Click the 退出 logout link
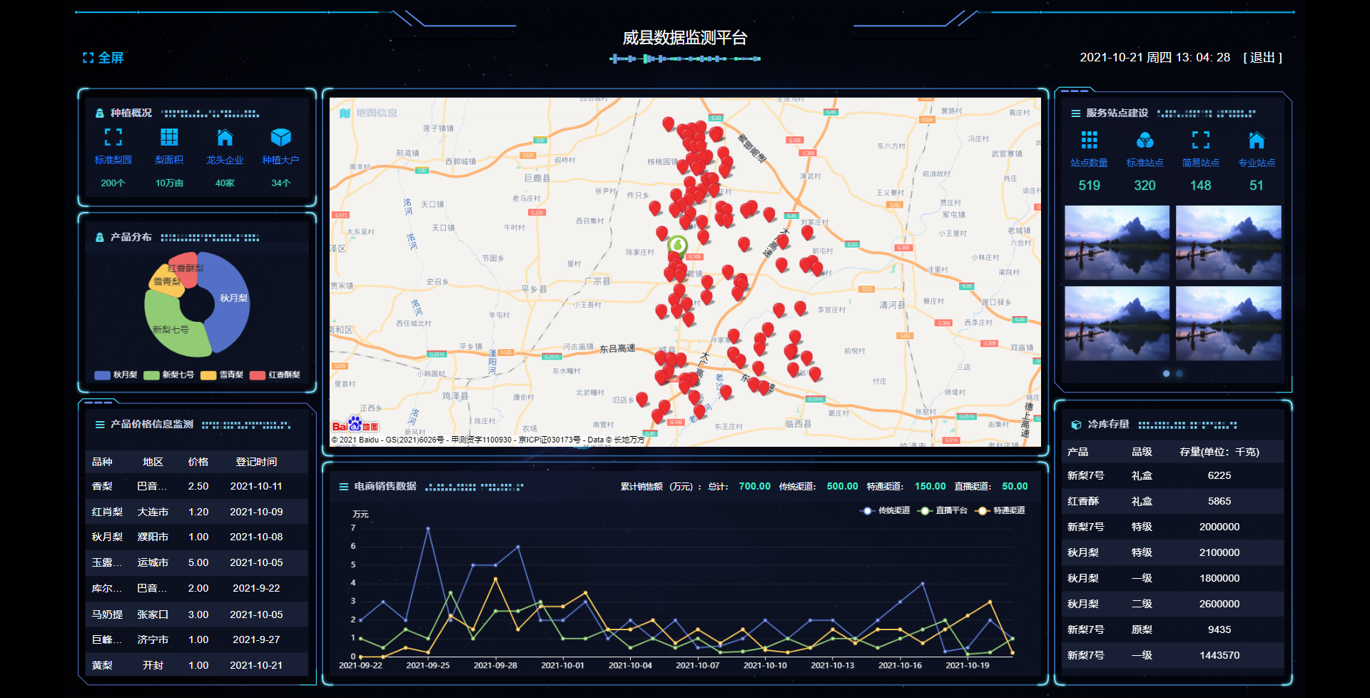This screenshot has height=698, width=1370. tap(1262, 58)
